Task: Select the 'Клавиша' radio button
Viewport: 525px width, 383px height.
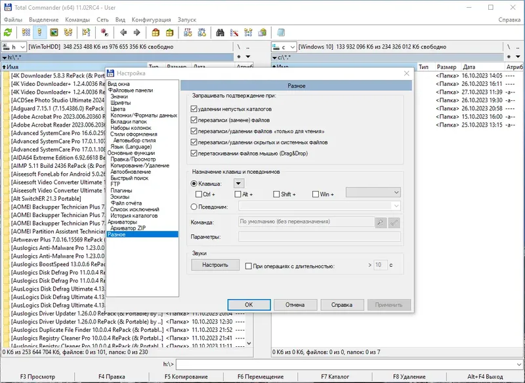Action: 194,184
